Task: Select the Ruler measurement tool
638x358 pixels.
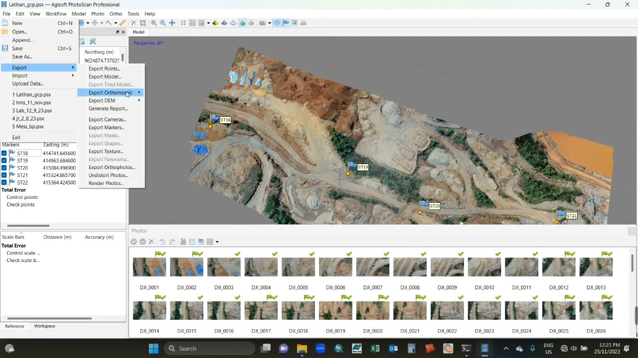Action: (x=123, y=23)
